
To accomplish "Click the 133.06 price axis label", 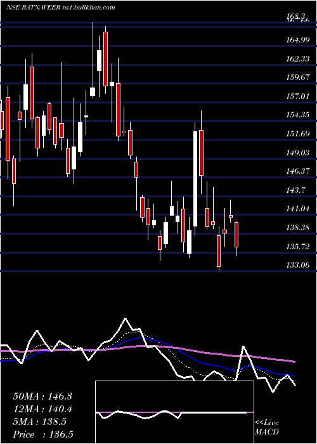I will pos(298,264).
